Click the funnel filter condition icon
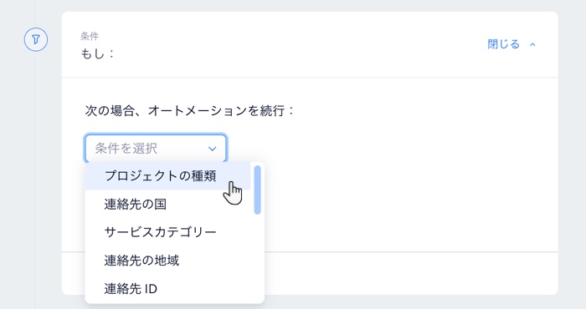Image resolution: width=586 pixels, height=309 pixels. point(36,39)
